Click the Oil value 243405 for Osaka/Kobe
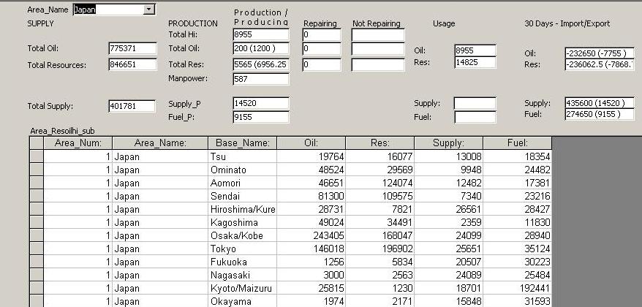 click(x=311, y=235)
